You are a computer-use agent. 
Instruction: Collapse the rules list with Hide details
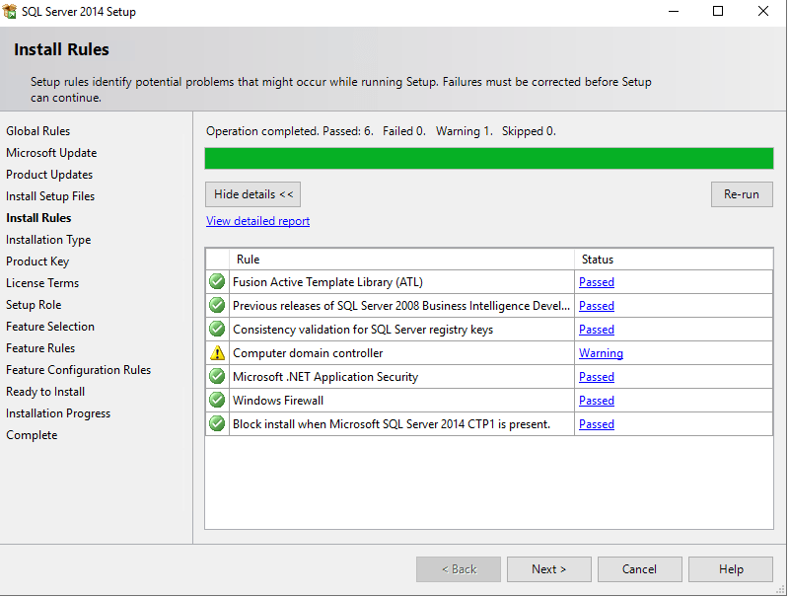click(x=252, y=194)
